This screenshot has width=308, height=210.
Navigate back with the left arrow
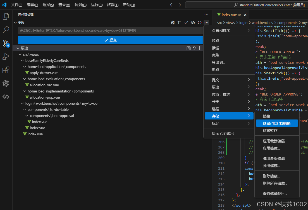pos(172,5)
